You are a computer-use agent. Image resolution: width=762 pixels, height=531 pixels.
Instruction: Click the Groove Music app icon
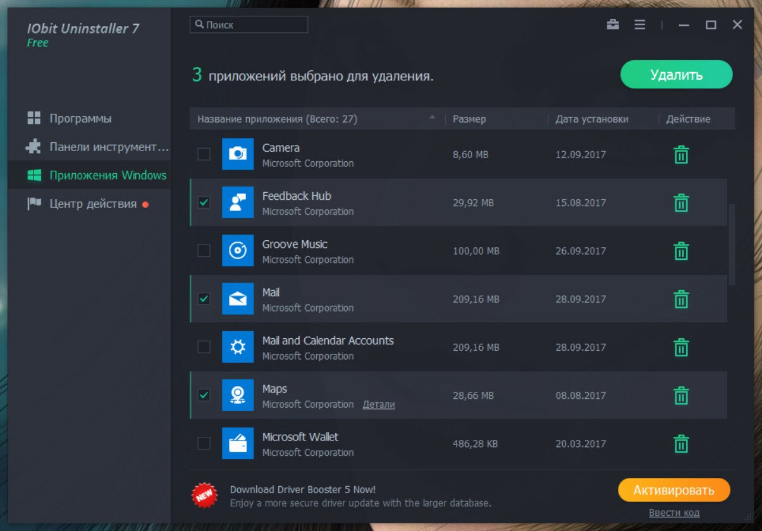[x=238, y=250]
